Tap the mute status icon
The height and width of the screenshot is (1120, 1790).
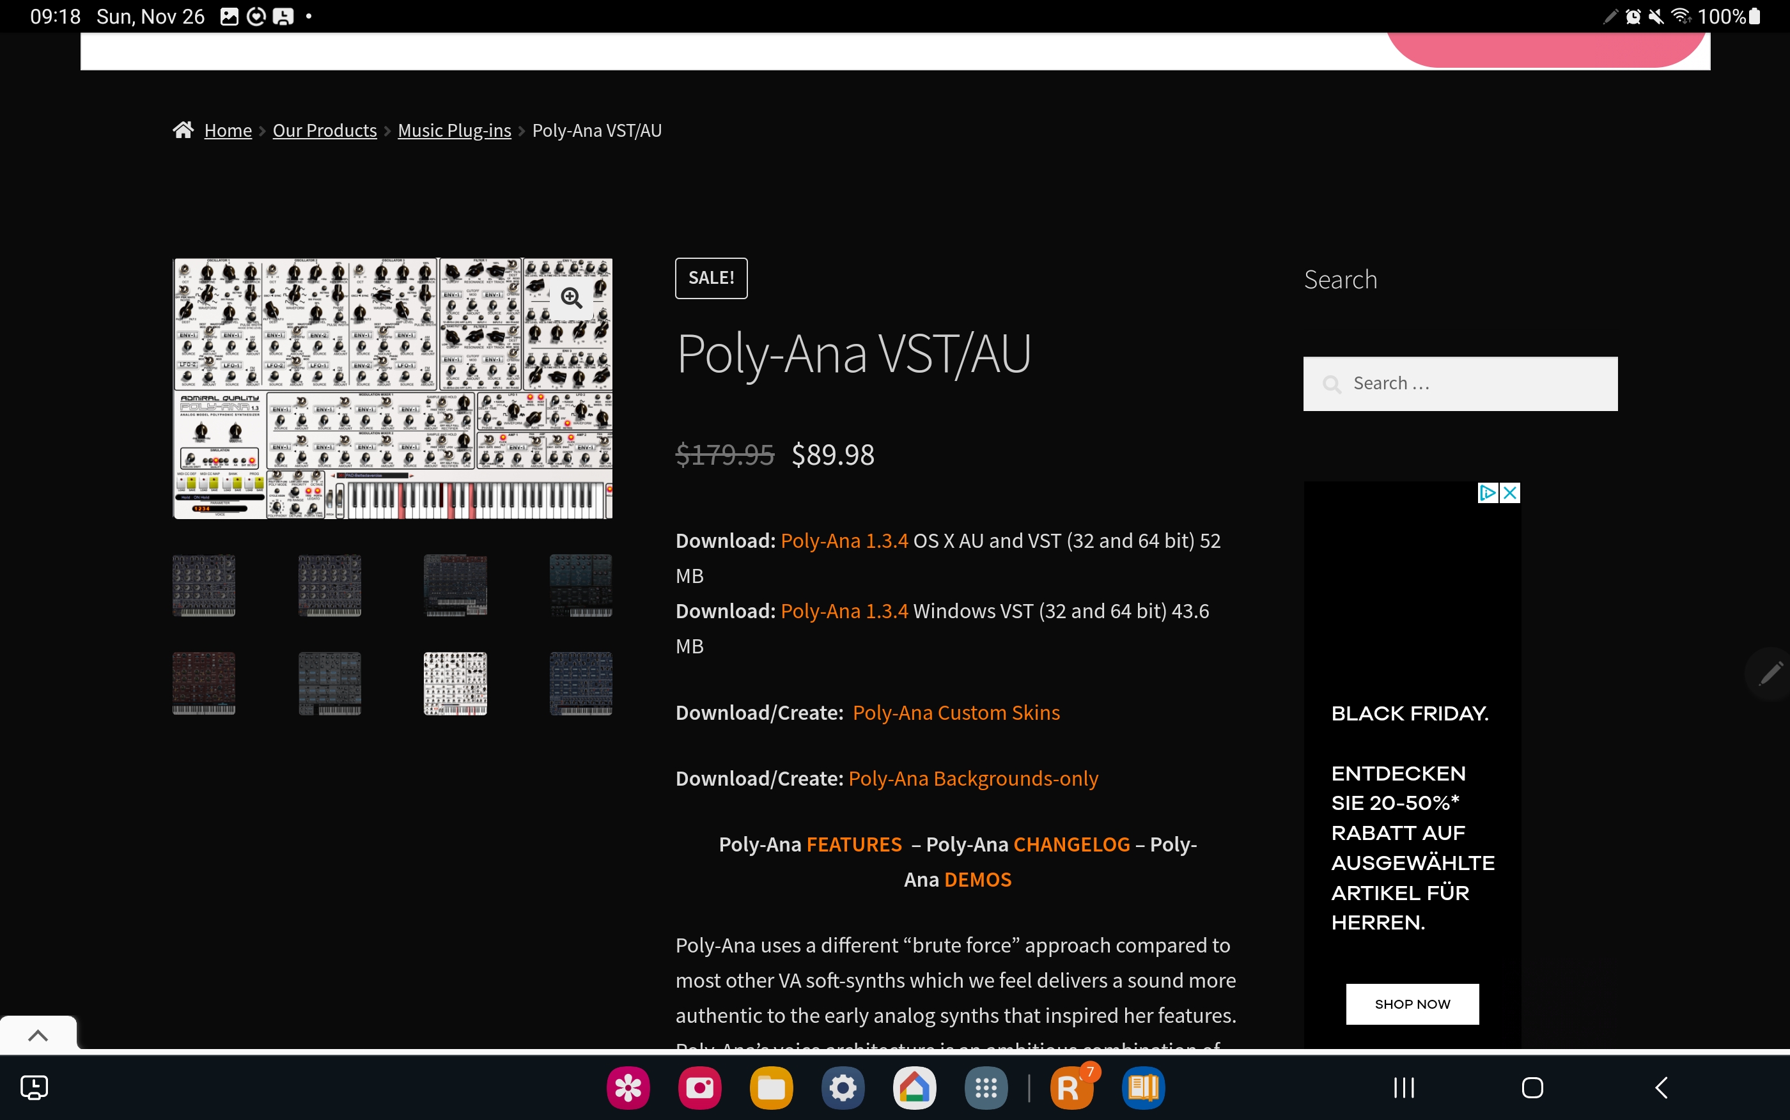click(x=1656, y=16)
